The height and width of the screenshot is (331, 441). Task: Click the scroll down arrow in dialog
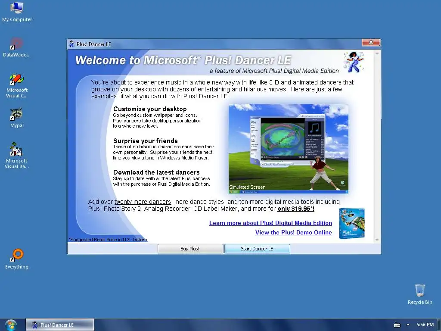pos(377,240)
